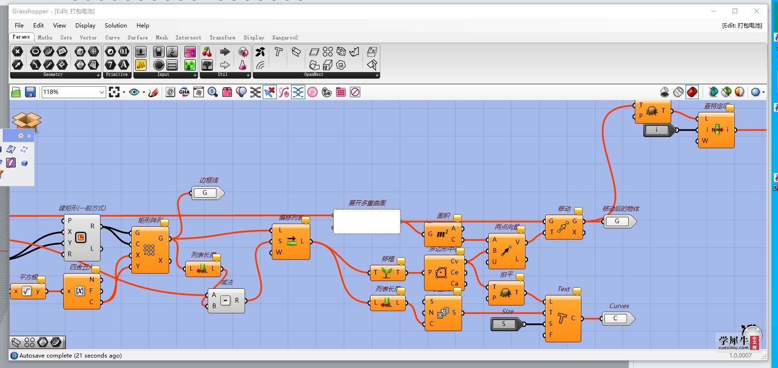Click the color palette icon in toolbar
The height and width of the screenshot is (368, 778).
click(x=327, y=92)
